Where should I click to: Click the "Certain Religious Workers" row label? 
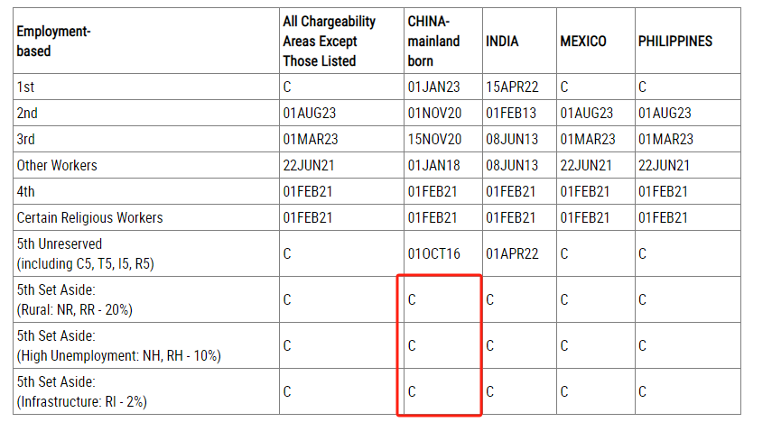(89, 218)
